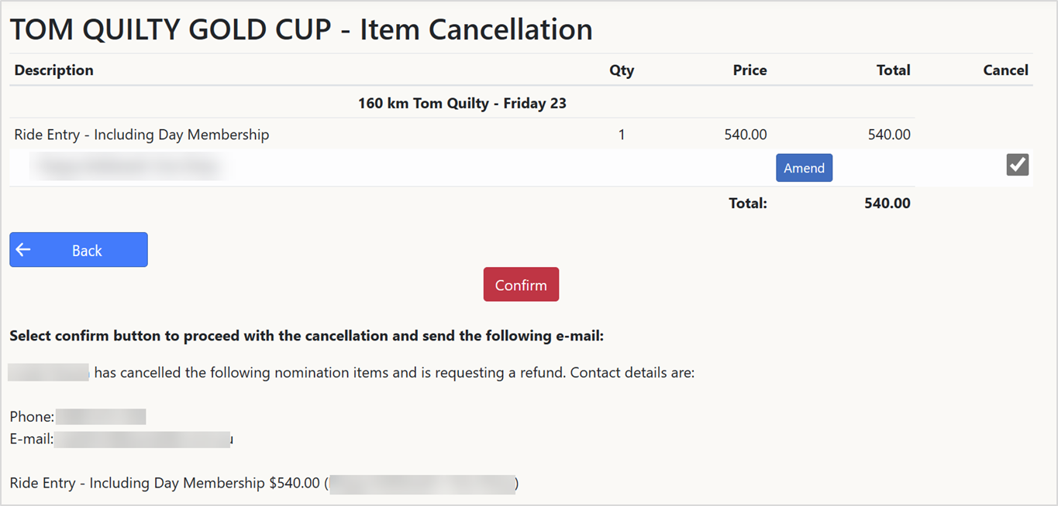Click the quantity value 1 in the table
The width and height of the screenshot is (1058, 506).
(621, 135)
